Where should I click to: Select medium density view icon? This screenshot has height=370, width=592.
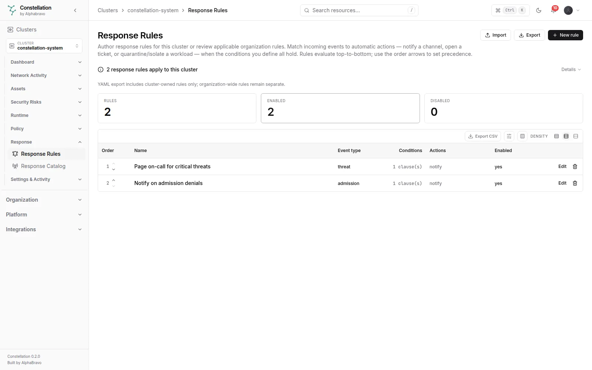tap(566, 136)
